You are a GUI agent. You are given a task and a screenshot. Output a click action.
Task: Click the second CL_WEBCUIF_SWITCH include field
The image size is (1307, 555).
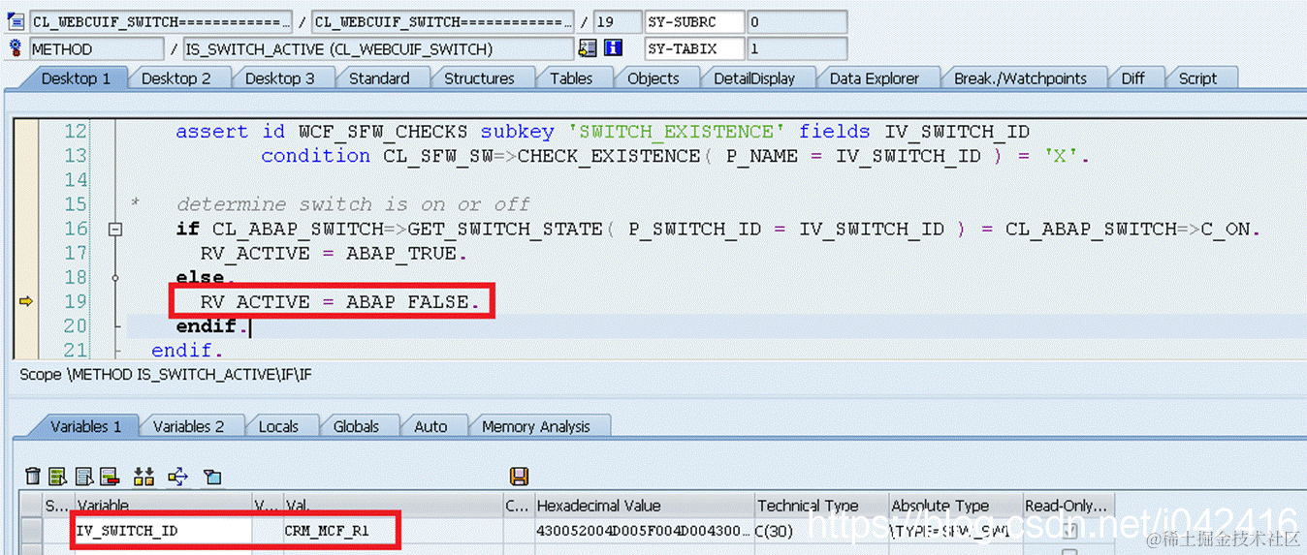442,21
